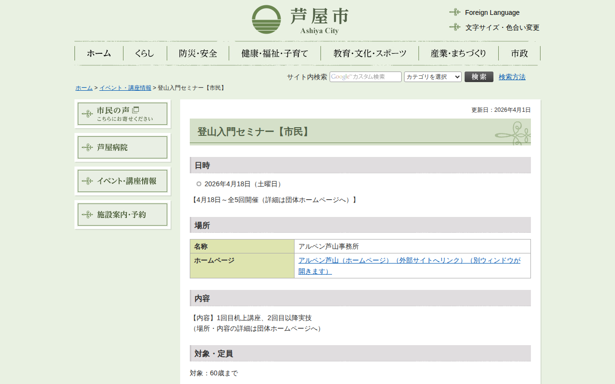Viewport: 615px width, 384px height.
Task: Click the Ashiya City logo
Action: (x=300, y=20)
